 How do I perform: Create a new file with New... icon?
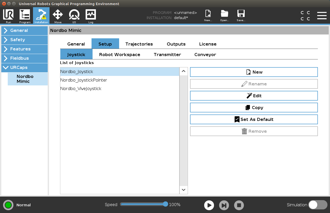pos(208,16)
